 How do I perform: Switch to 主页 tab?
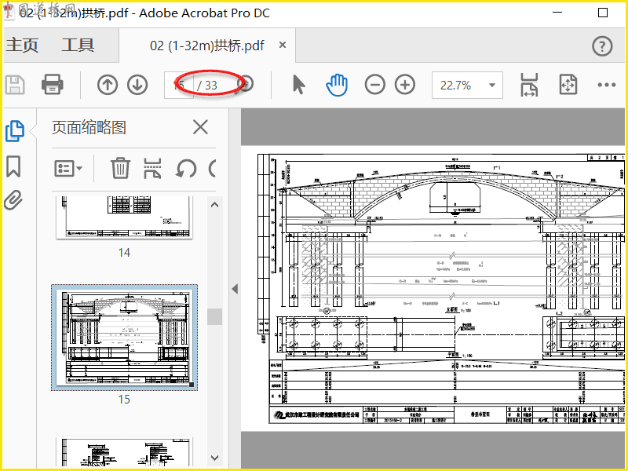[x=23, y=46]
